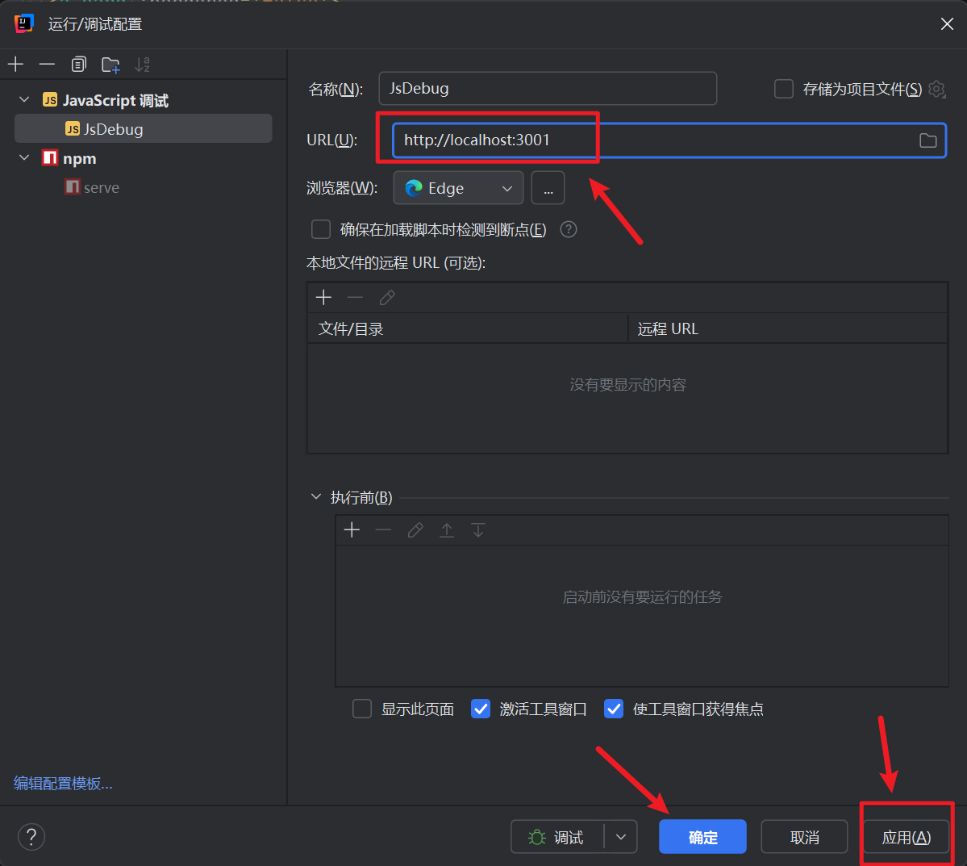Add a before-launch task with plus icon
This screenshot has height=866, width=967.
click(352, 530)
